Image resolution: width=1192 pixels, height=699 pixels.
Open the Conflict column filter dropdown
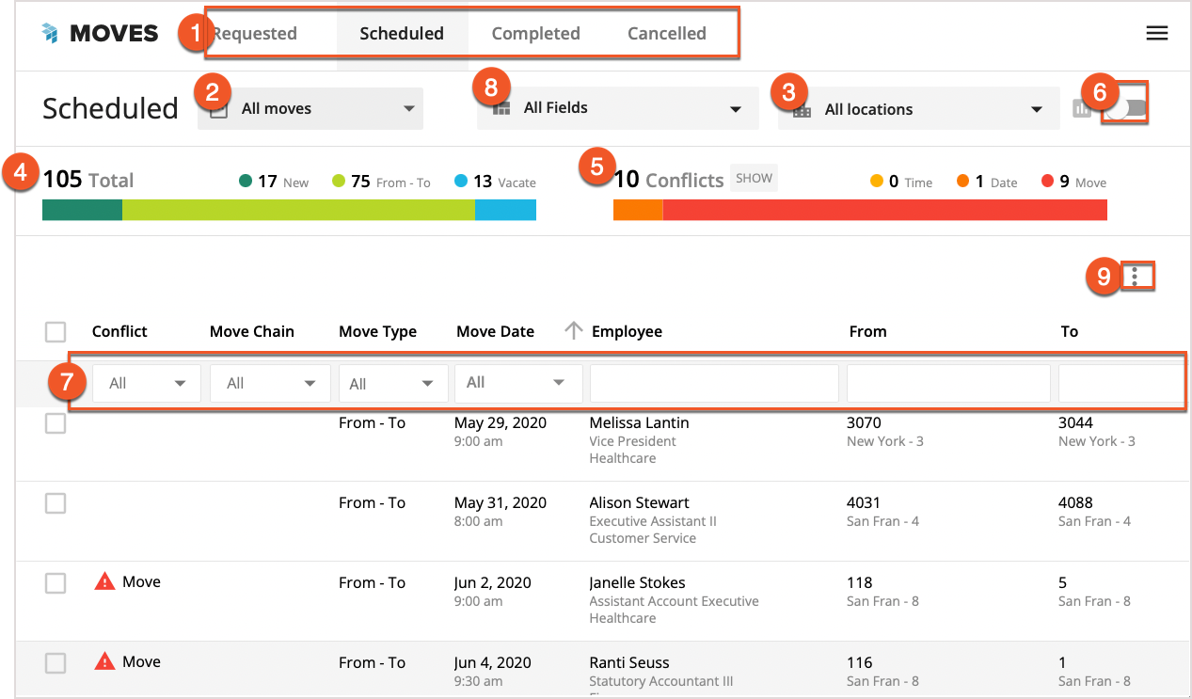point(147,384)
